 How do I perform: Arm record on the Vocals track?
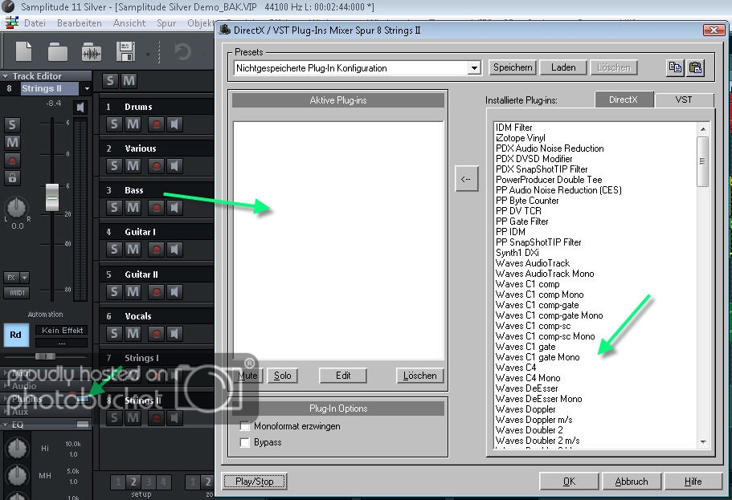(x=157, y=334)
